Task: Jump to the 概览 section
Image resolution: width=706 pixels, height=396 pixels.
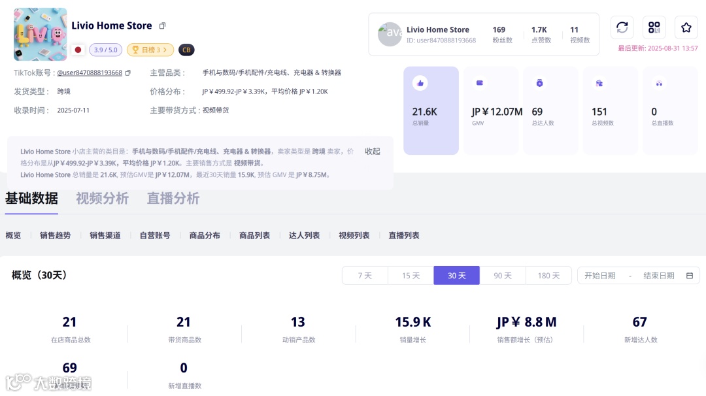Action: pos(13,235)
